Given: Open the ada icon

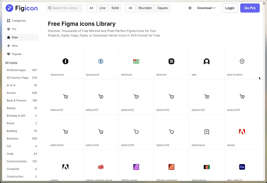Looking at the screenshot, I should coord(207,61).
